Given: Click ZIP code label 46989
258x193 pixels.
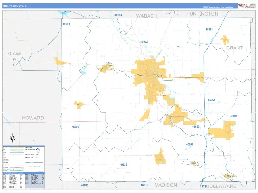Looking at the screenshot, I should point(234,116).
